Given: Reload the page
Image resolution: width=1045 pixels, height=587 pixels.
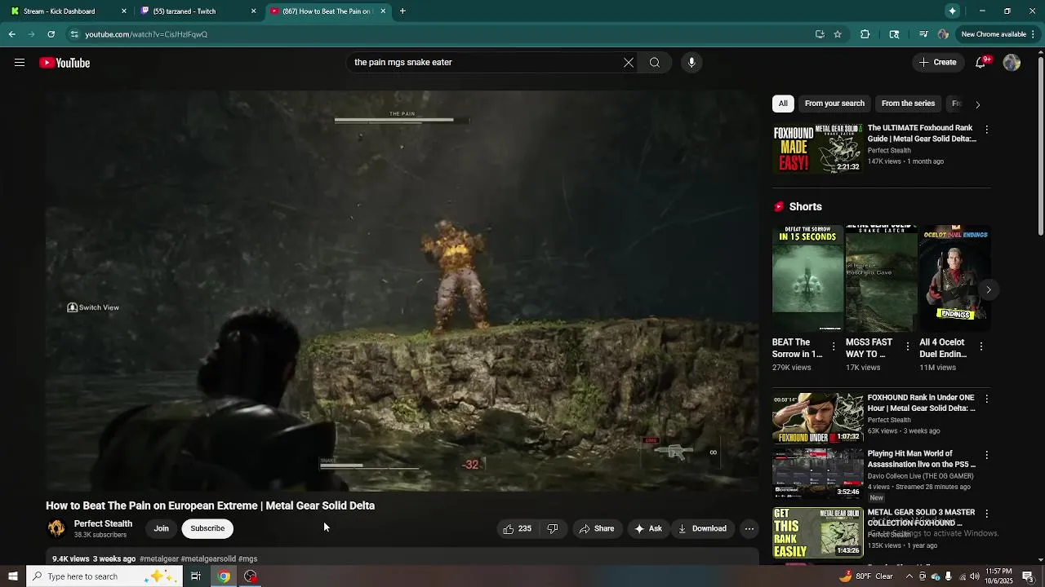Looking at the screenshot, I should [x=51, y=34].
